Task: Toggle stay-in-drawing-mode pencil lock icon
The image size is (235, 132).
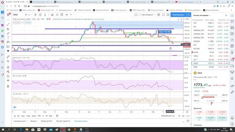Action: tap(8, 71)
